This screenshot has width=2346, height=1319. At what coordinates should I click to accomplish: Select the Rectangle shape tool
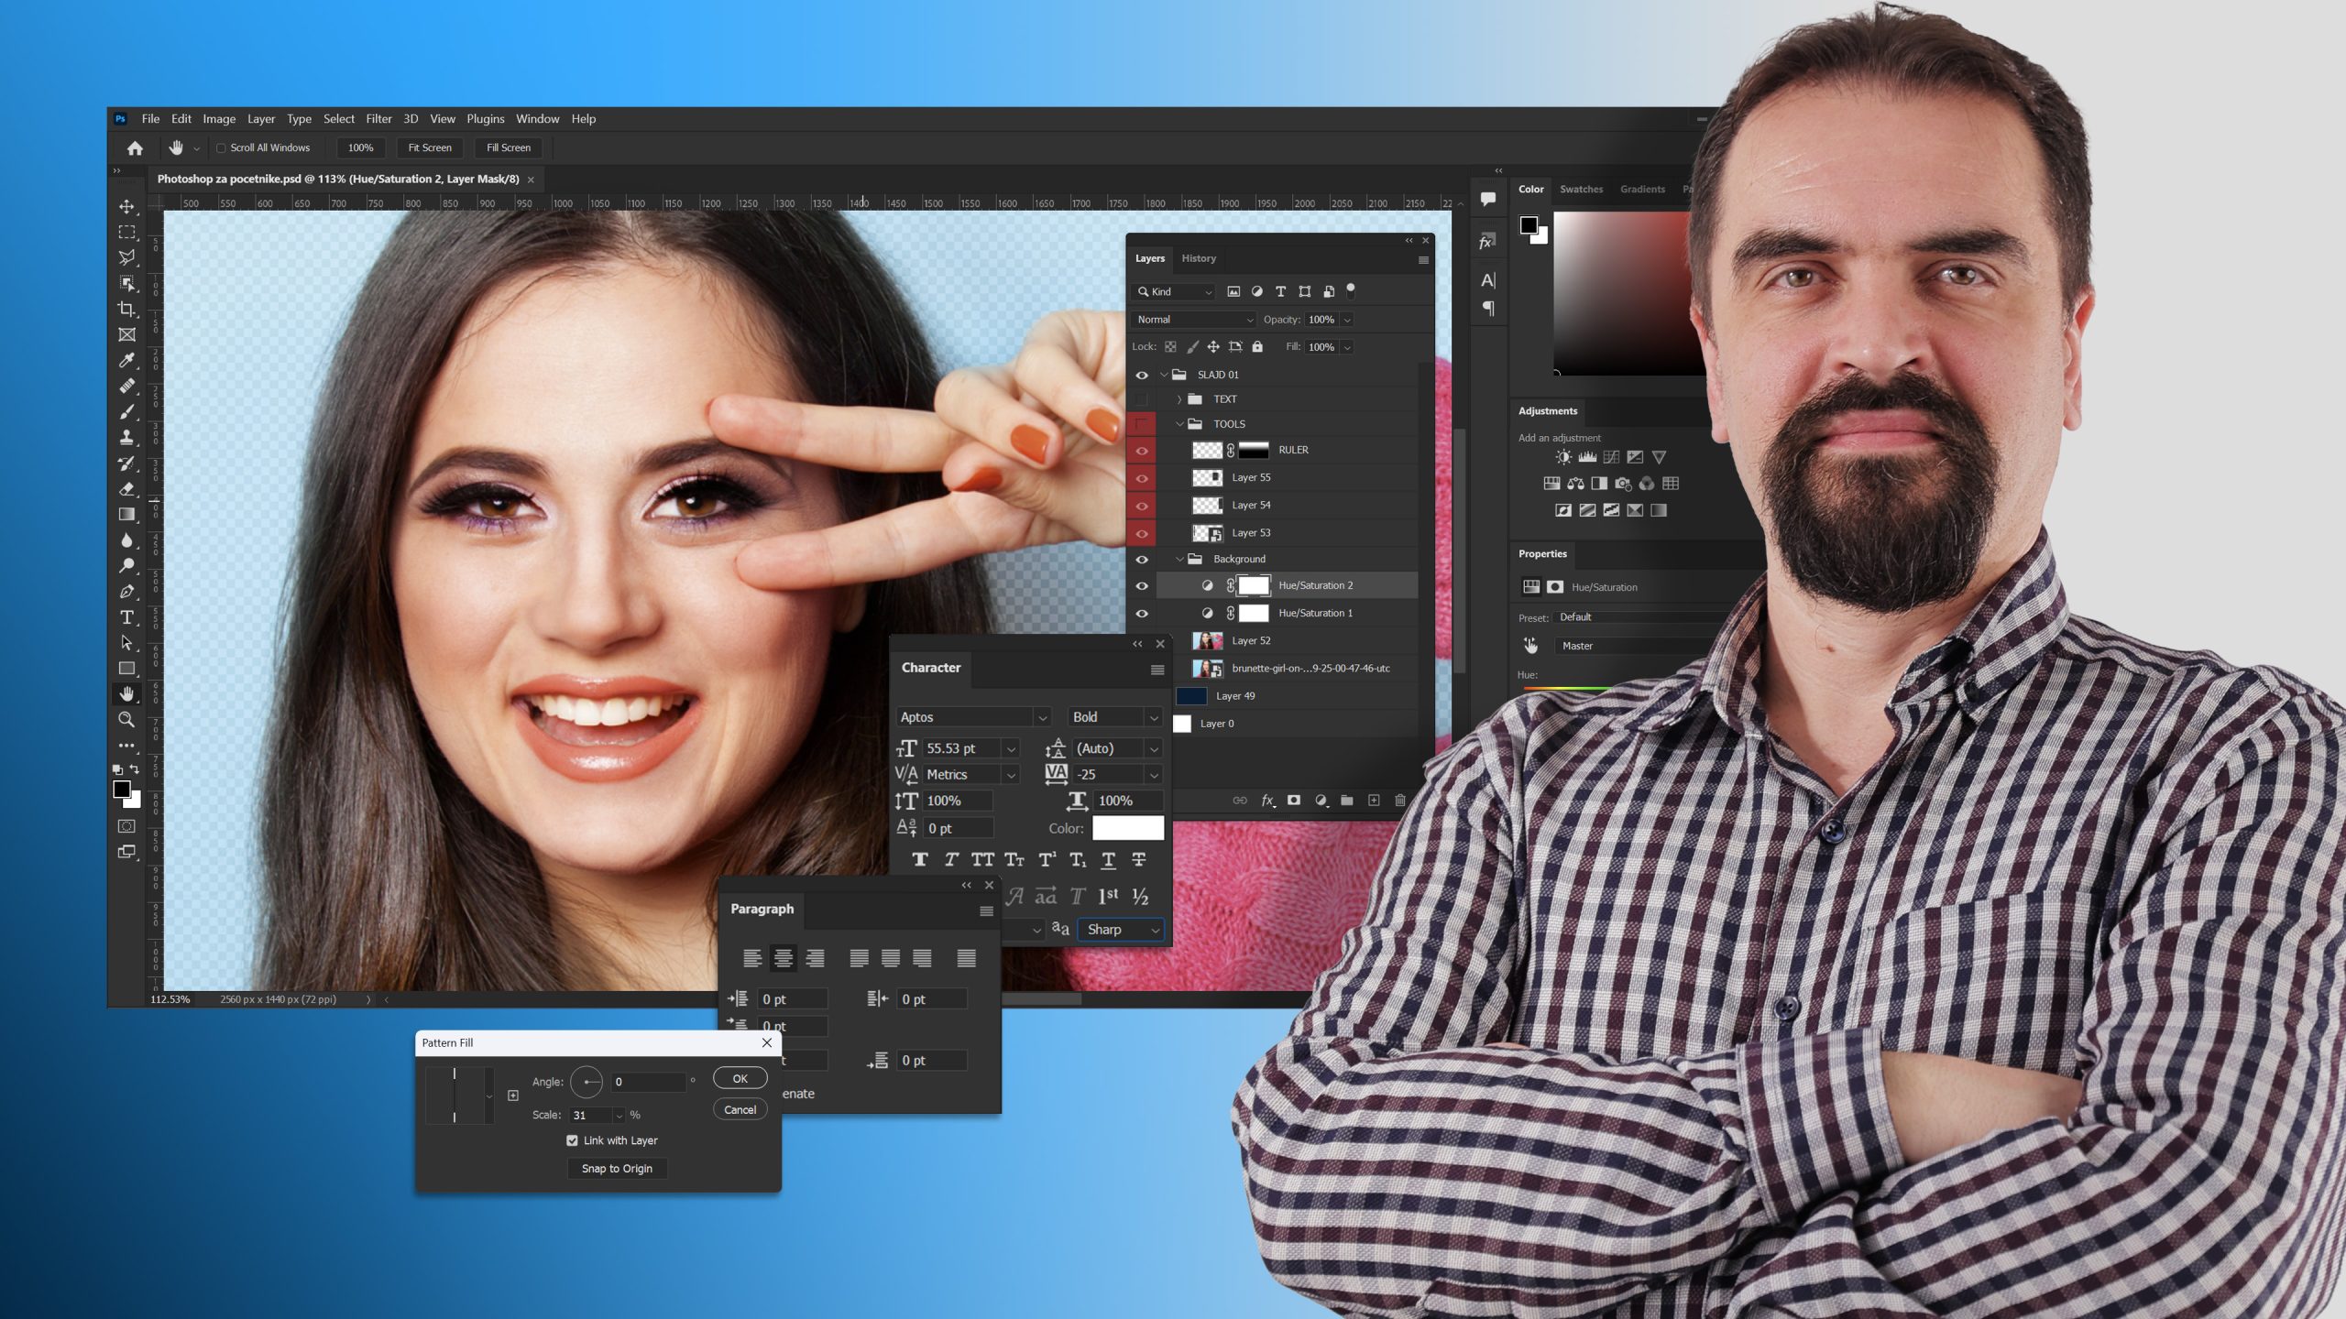tap(126, 668)
